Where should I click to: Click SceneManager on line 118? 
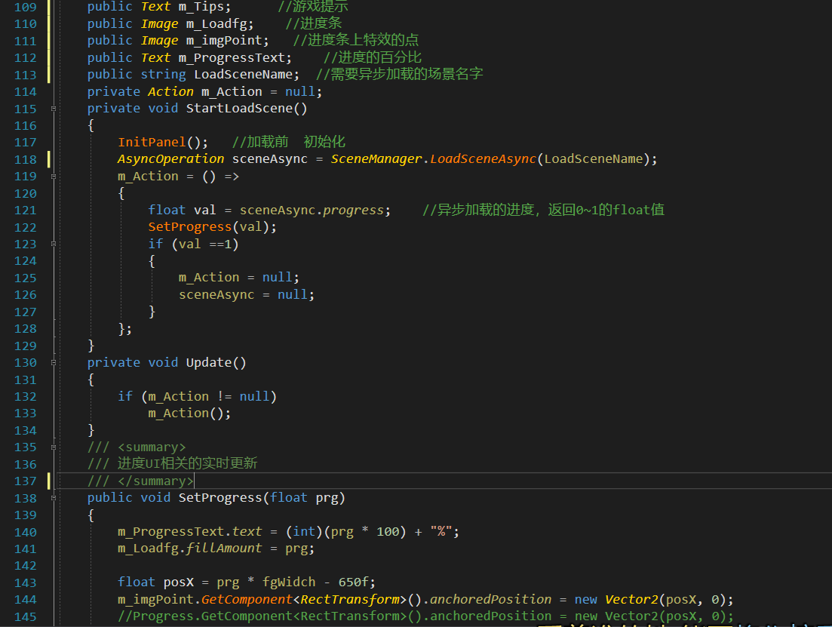pos(376,158)
